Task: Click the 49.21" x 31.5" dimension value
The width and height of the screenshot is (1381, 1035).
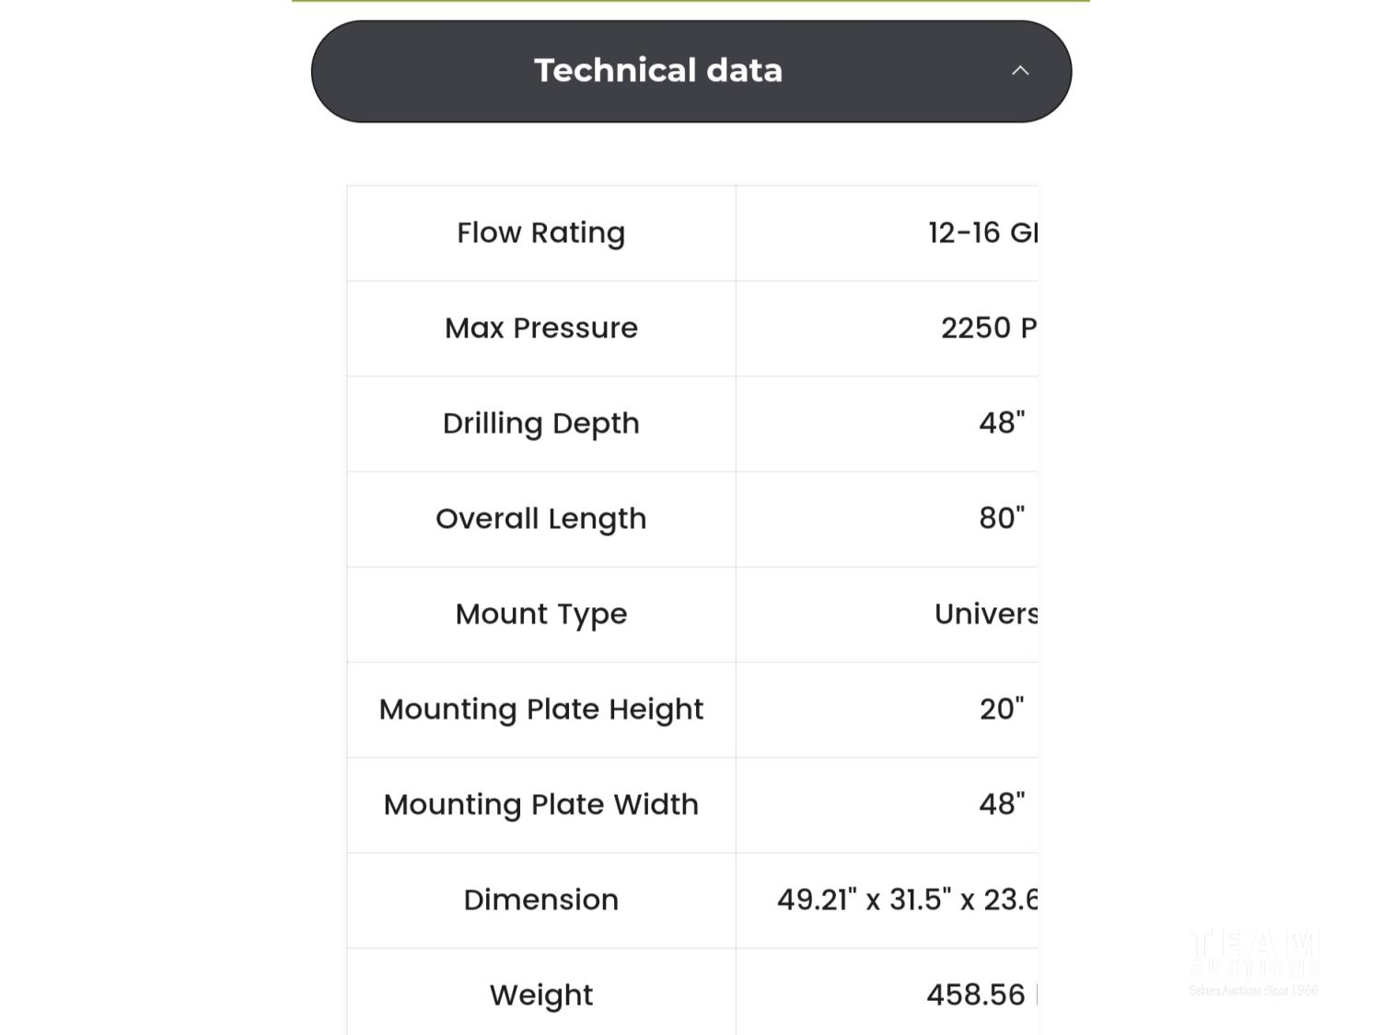Action: point(907,900)
